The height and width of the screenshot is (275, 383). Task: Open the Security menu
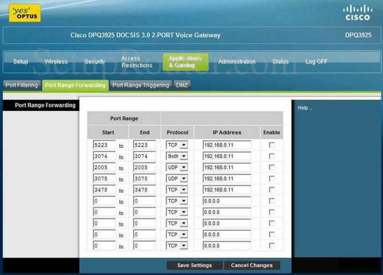[x=95, y=62]
